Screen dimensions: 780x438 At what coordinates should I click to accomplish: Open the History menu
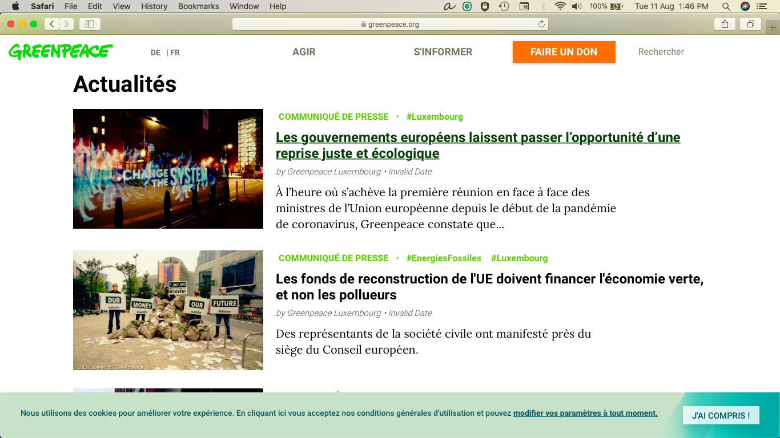tap(154, 6)
